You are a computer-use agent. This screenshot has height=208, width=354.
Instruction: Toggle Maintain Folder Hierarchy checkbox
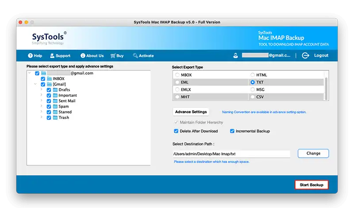[x=176, y=122]
